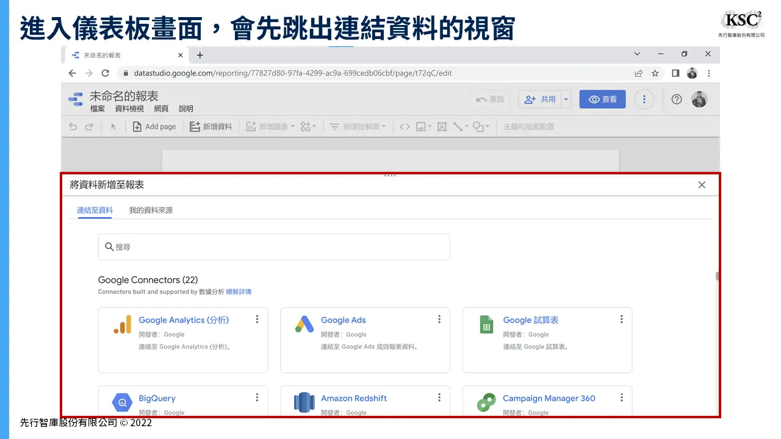
Task: Expand the share options arrow
Action: click(566, 99)
